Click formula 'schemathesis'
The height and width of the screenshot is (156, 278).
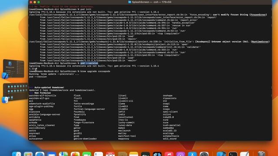(x=171, y=136)
